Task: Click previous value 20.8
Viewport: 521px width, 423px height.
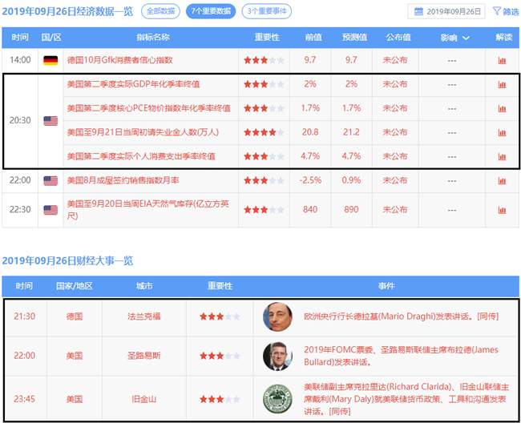Action: click(310, 132)
